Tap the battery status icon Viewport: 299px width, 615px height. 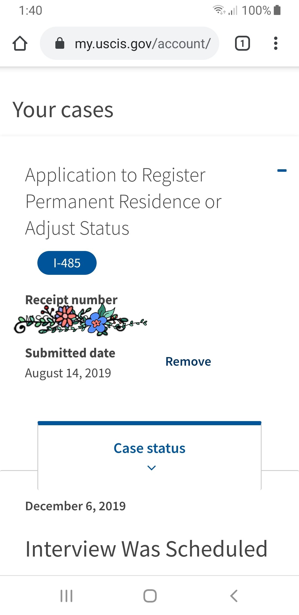tap(277, 10)
